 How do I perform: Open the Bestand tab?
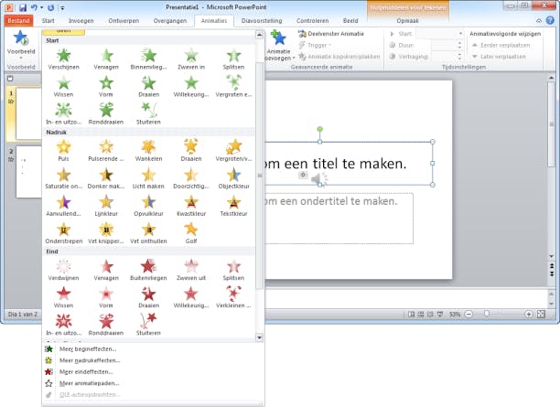(18, 21)
